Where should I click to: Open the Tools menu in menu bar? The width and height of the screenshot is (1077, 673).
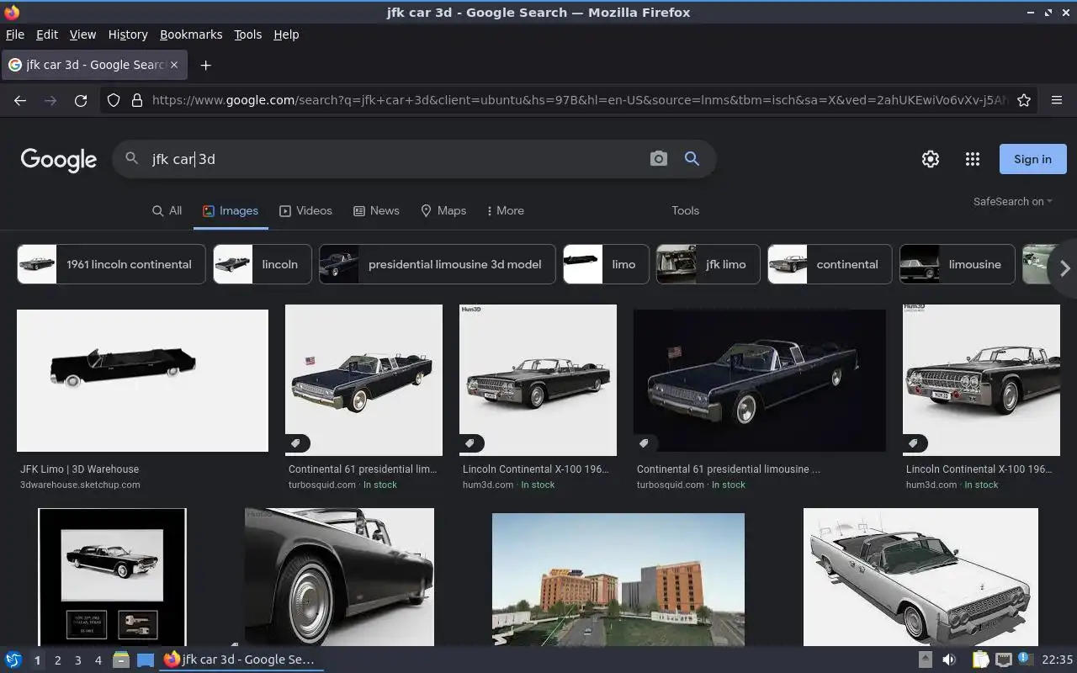pos(247,34)
